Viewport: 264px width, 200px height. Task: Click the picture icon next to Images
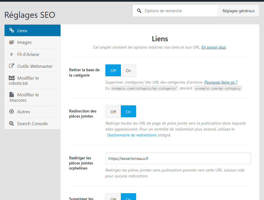[12, 42]
